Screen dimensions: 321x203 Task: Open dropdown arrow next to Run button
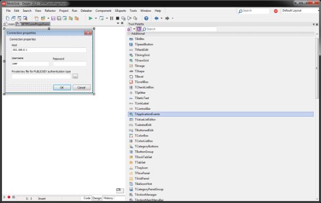96,18
